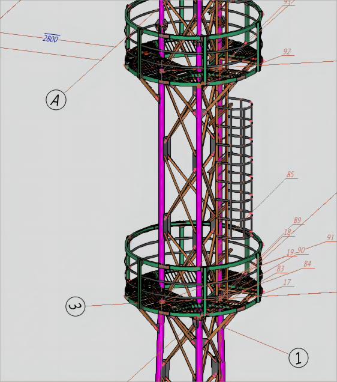Select position label 84

tap(308, 264)
